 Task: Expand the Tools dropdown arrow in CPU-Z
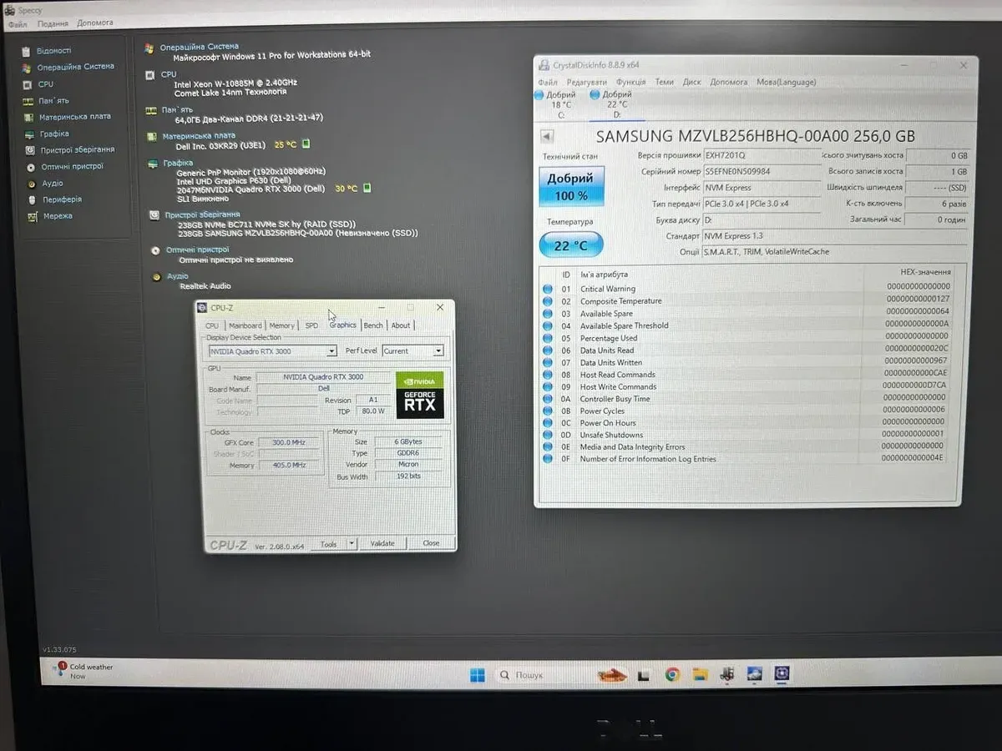click(351, 543)
